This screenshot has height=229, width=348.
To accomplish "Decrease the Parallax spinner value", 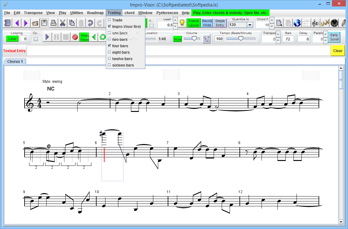I will [325, 40].
